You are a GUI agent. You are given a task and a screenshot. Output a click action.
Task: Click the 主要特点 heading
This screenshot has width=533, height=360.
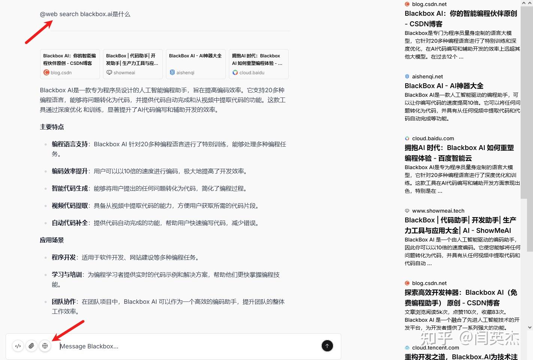(52, 127)
